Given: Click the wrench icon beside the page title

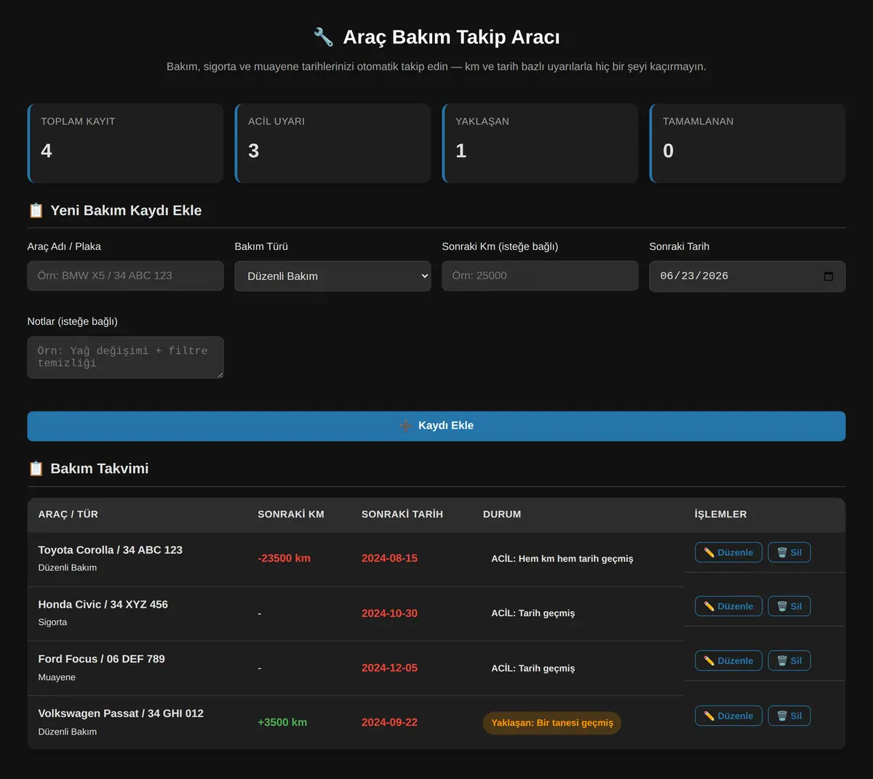Looking at the screenshot, I should 323,37.
